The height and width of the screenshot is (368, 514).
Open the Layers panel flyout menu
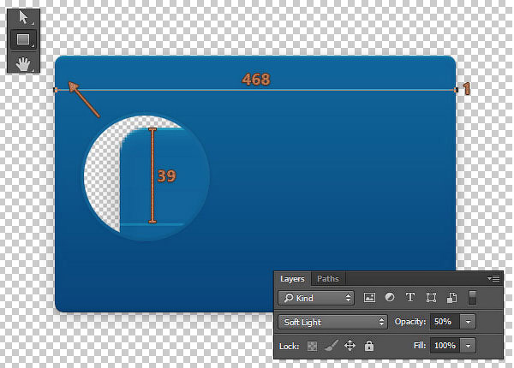[x=494, y=279]
